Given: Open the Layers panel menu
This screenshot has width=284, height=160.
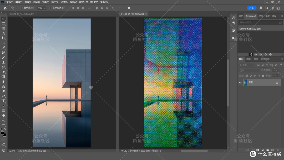Looking at the screenshot, I should (282, 59).
